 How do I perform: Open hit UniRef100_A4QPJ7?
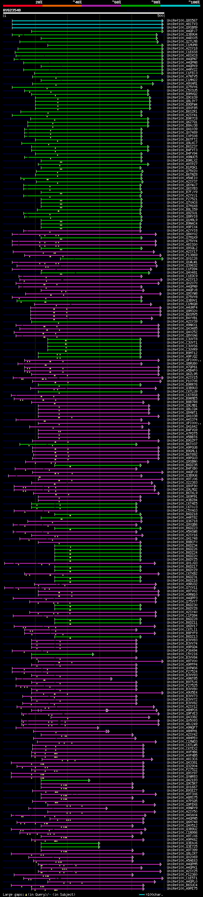tap(182, 31)
